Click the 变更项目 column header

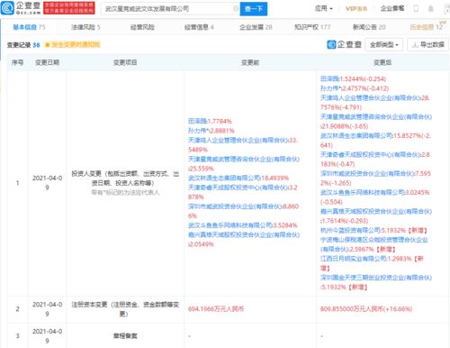(x=125, y=62)
